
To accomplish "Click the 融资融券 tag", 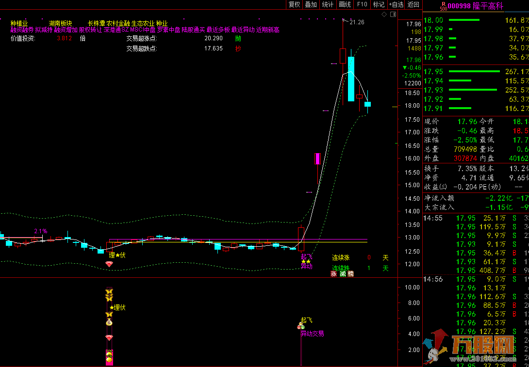I will pos(22,30).
